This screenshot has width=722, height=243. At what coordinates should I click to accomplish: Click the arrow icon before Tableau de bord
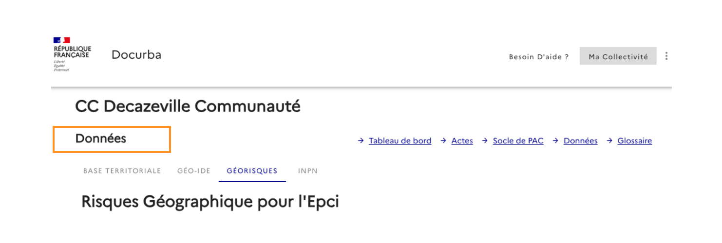point(361,141)
